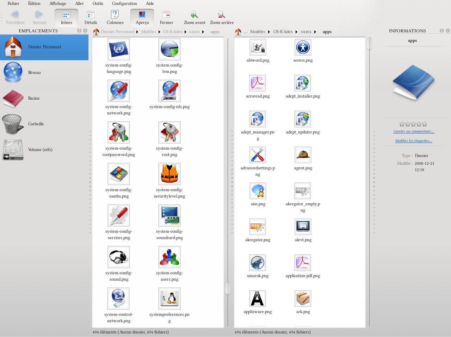Select amarok.png wolf icon
This screenshot has width=451, height=337.
pyautogui.click(x=258, y=263)
